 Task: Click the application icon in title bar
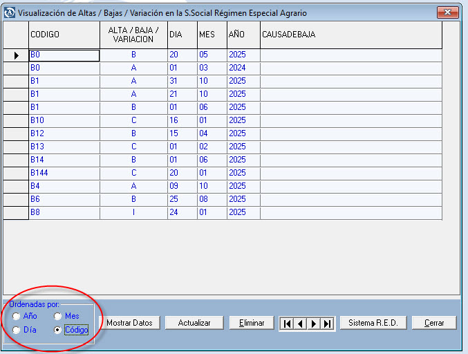pos(9,13)
